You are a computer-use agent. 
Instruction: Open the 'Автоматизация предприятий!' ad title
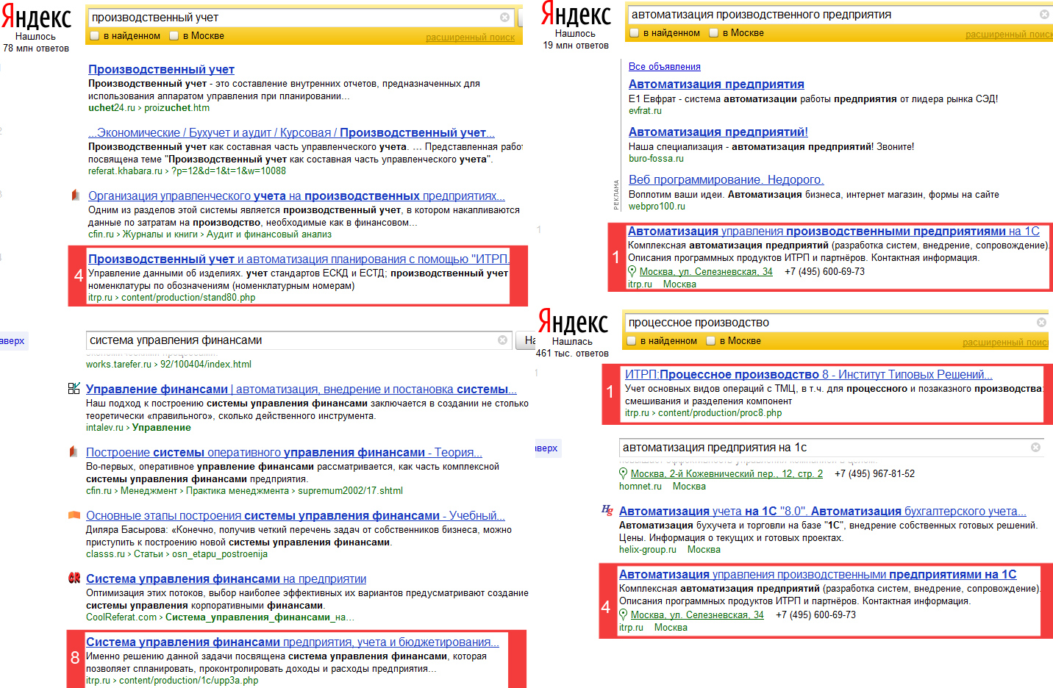[718, 132]
